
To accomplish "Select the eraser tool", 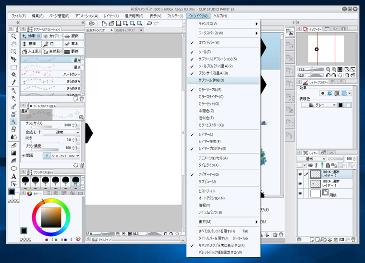I will 13,129.
